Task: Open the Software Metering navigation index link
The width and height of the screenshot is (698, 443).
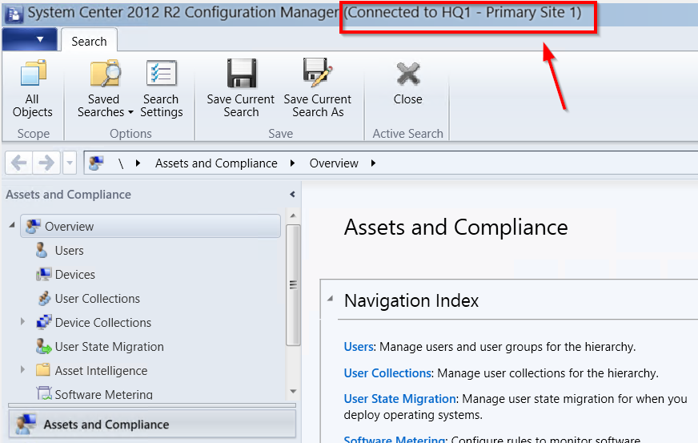Action: tap(395, 439)
